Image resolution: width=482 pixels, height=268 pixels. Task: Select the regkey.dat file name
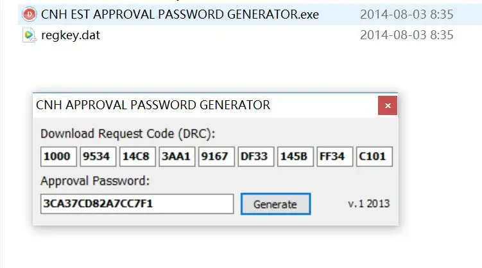click(x=71, y=35)
